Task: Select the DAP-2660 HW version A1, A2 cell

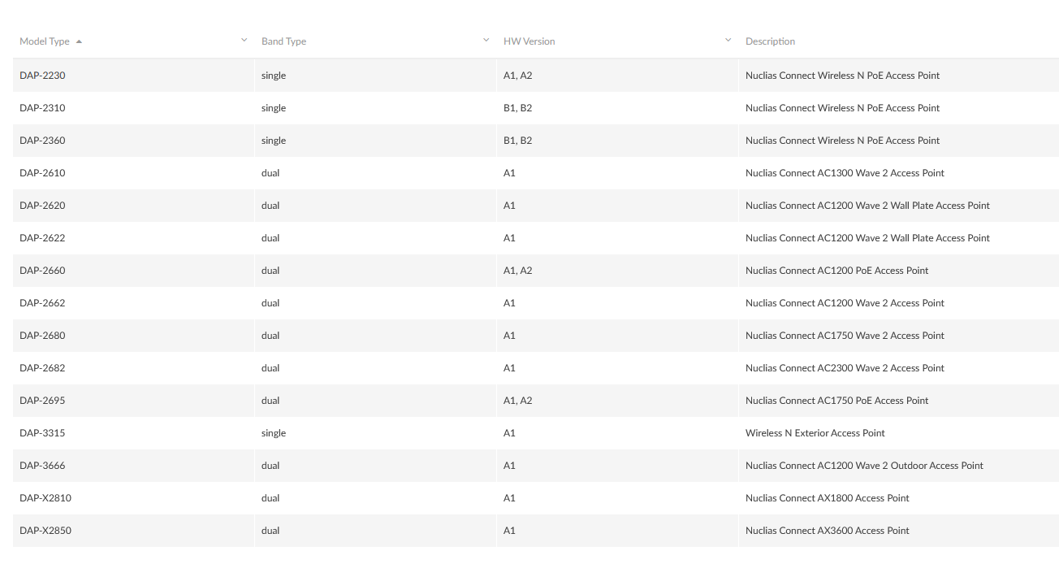Action: point(517,271)
